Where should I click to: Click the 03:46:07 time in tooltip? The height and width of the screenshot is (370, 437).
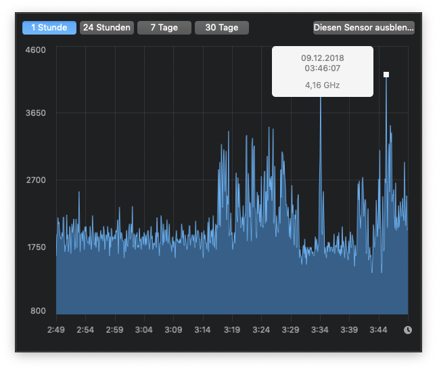click(323, 68)
